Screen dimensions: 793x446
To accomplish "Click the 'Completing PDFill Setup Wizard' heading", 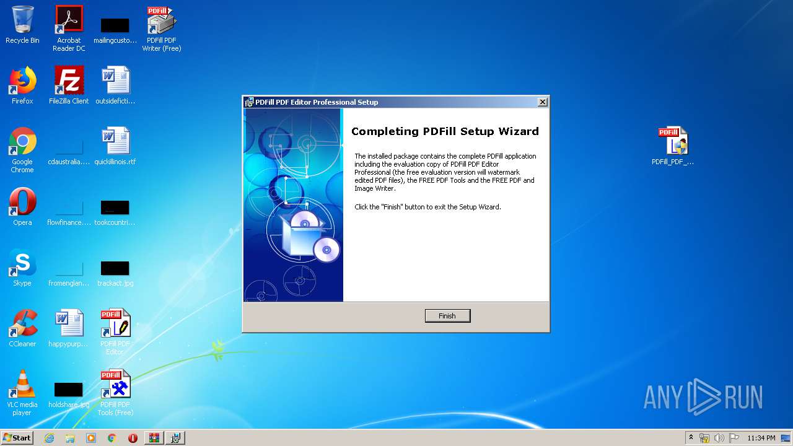I will pyautogui.click(x=445, y=131).
